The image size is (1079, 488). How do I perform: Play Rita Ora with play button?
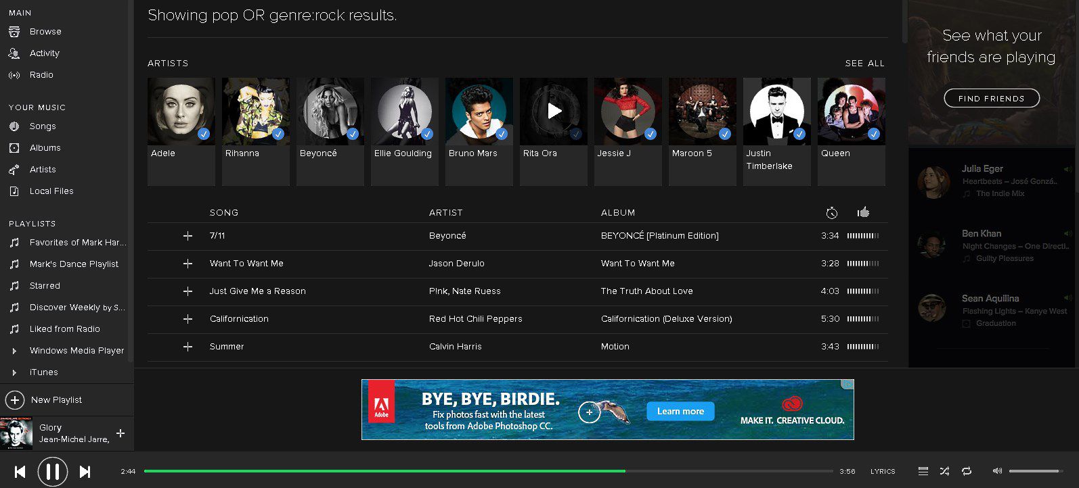(554, 111)
